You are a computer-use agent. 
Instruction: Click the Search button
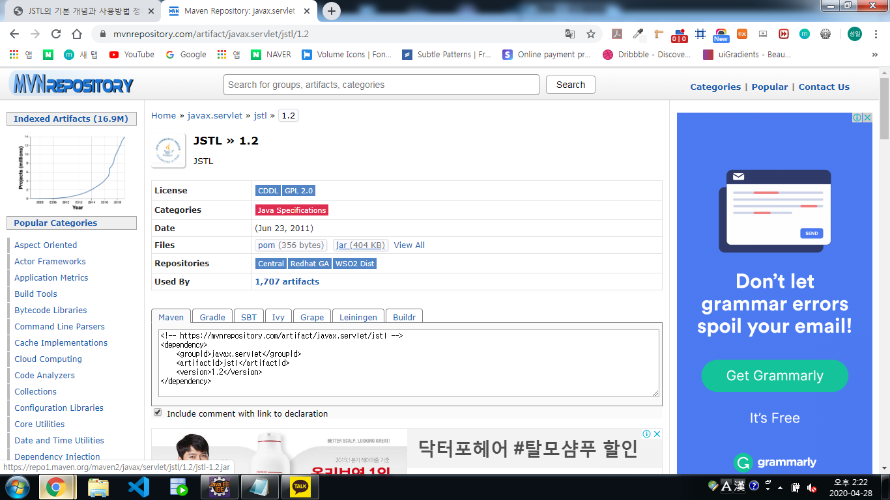pos(571,85)
